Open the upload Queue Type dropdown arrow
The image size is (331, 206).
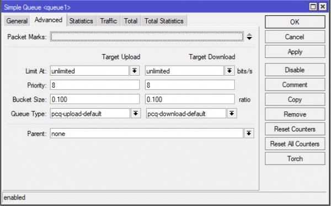(x=136, y=114)
